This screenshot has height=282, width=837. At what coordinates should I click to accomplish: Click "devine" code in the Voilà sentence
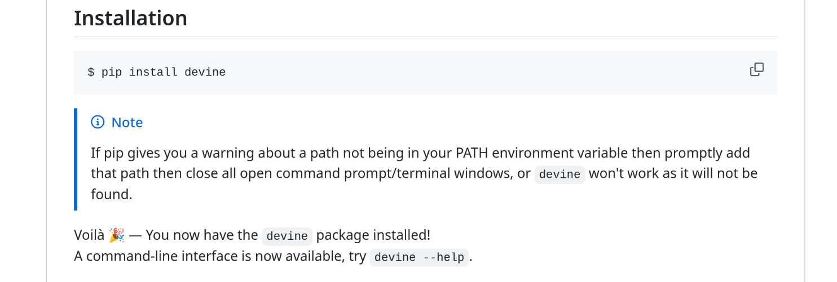pos(287,236)
